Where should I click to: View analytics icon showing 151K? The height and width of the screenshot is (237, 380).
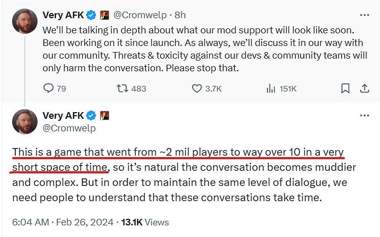coord(271,88)
